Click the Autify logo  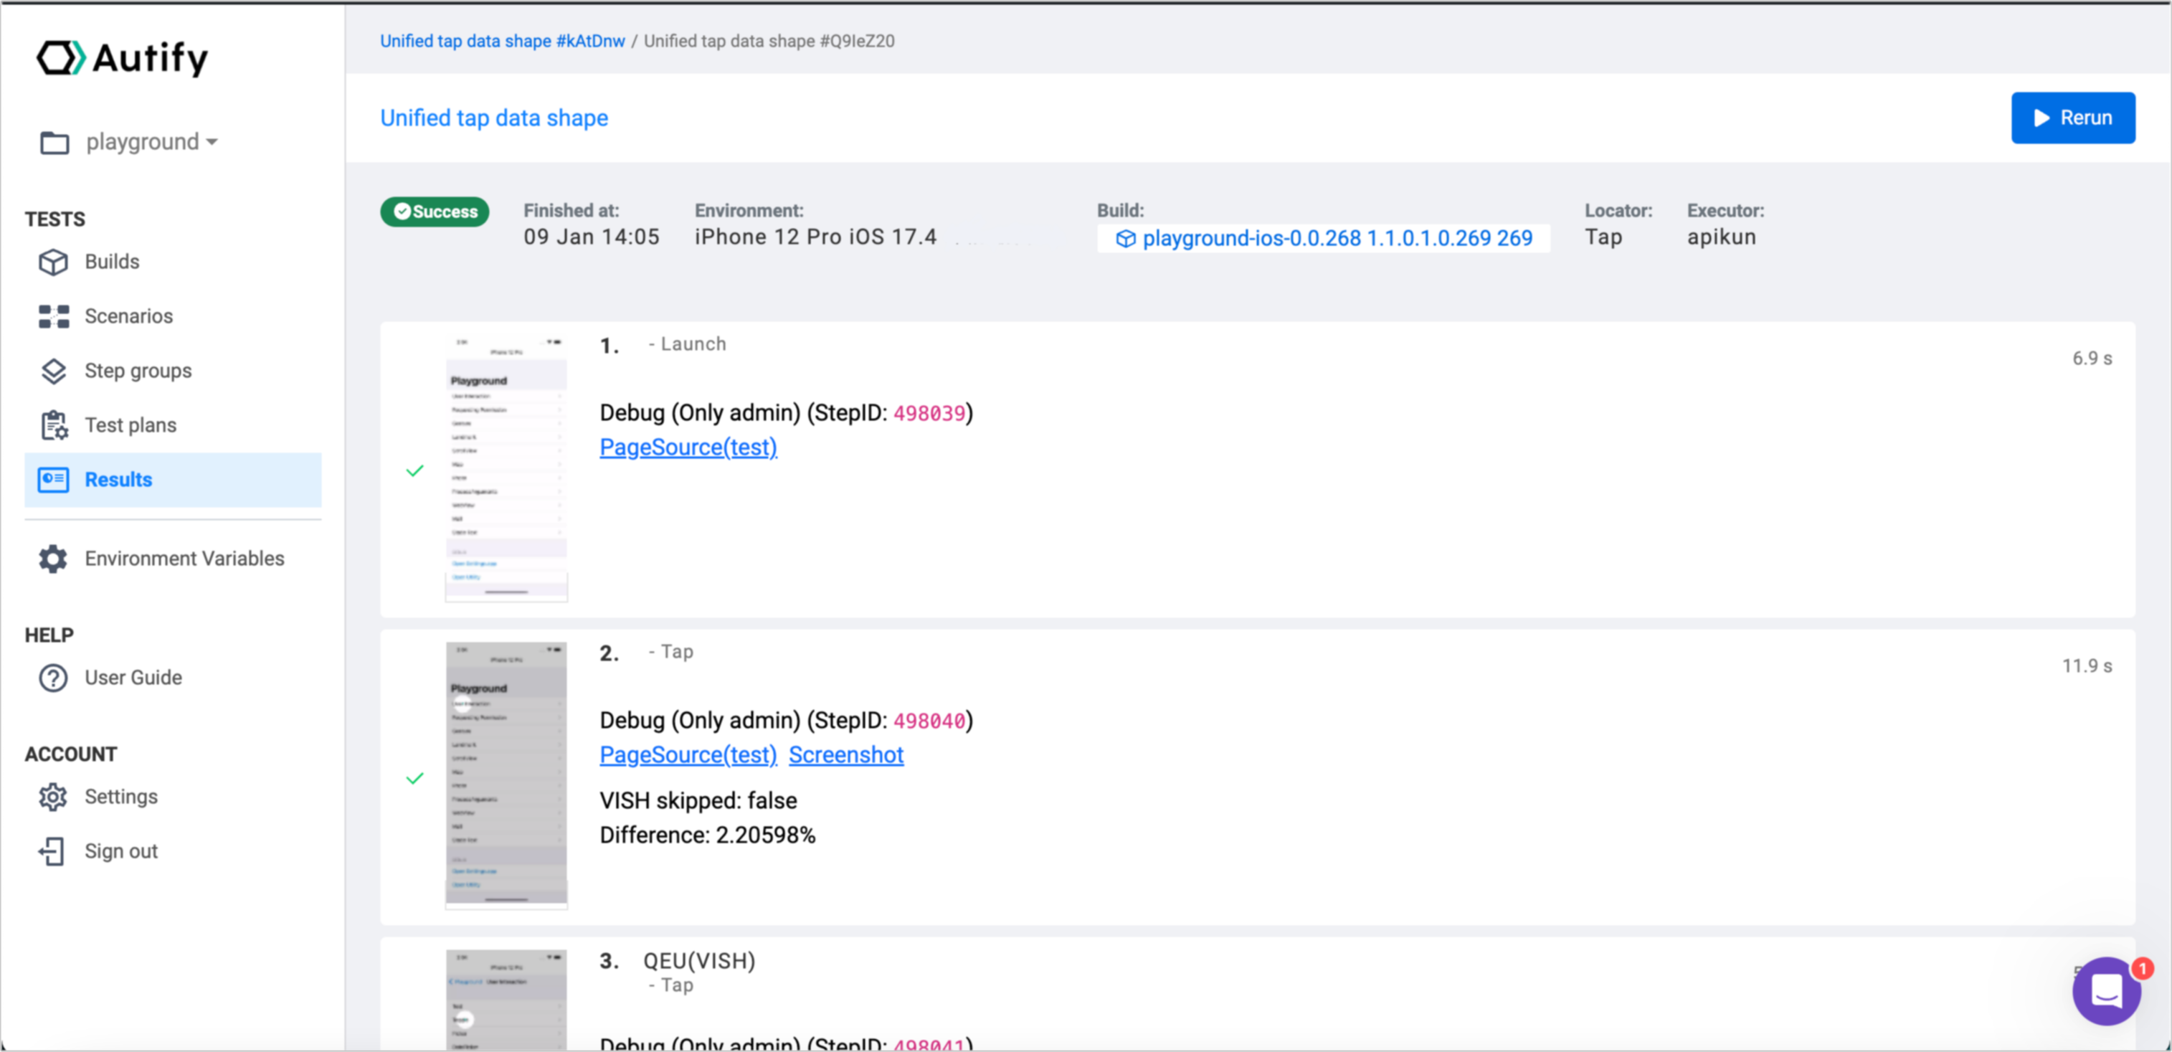click(123, 57)
